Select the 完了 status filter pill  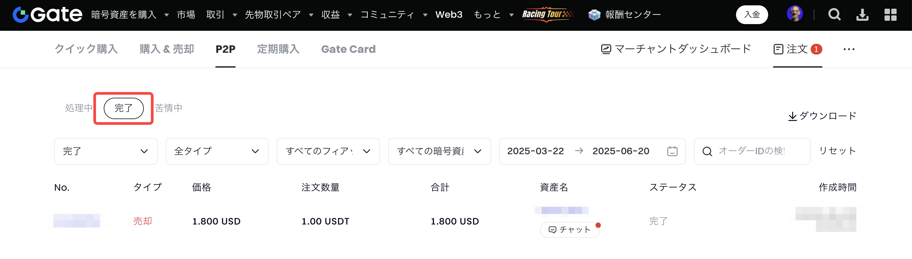coord(123,108)
